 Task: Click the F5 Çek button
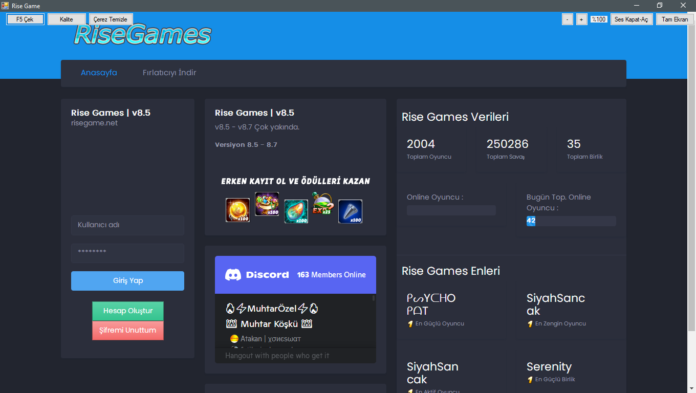(25, 19)
